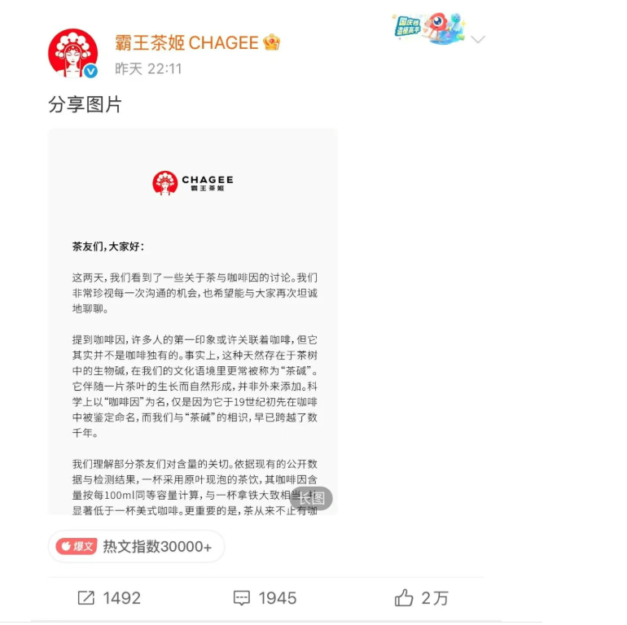Open the shared long image thumbnail
Image resolution: width=627 pixels, height=625 pixels.
(x=193, y=321)
